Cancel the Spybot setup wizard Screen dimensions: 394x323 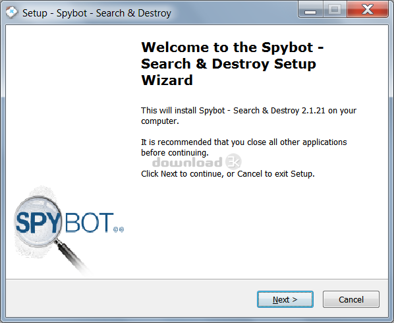tap(351, 299)
